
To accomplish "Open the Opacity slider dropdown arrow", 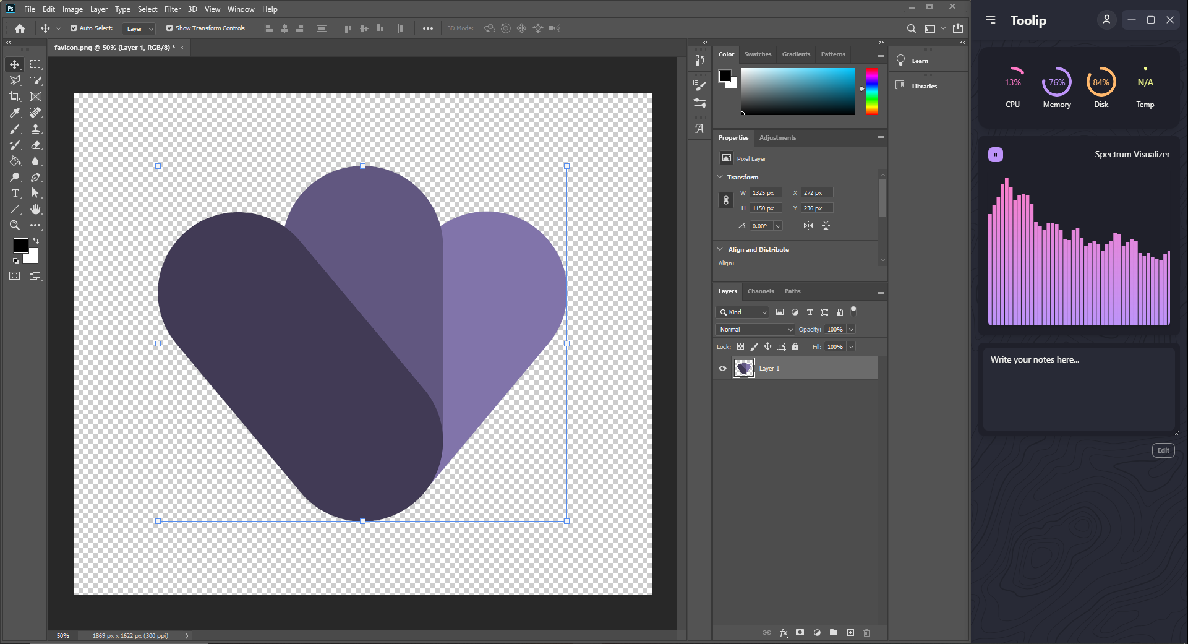I will click(851, 329).
